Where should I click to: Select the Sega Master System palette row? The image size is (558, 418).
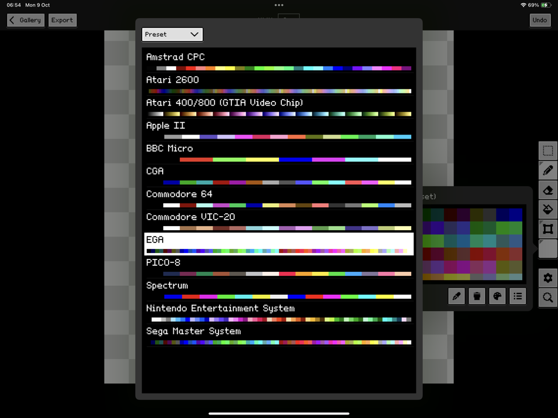click(x=278, y=335)
